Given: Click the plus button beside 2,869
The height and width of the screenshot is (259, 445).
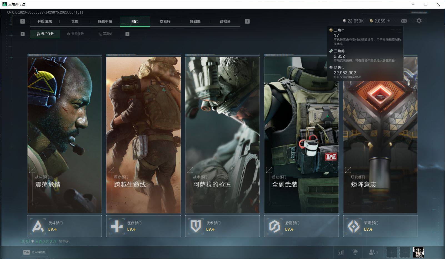Looking at the screenshot, I should tap(389, 21).
